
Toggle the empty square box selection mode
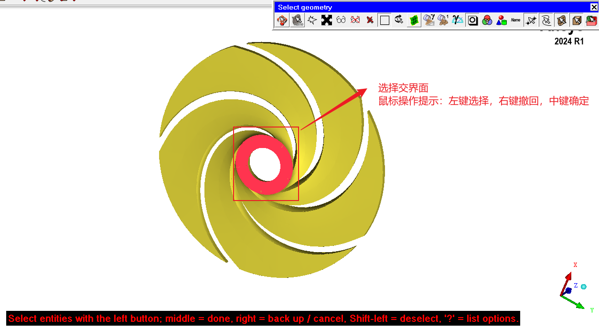coord(385,20)
